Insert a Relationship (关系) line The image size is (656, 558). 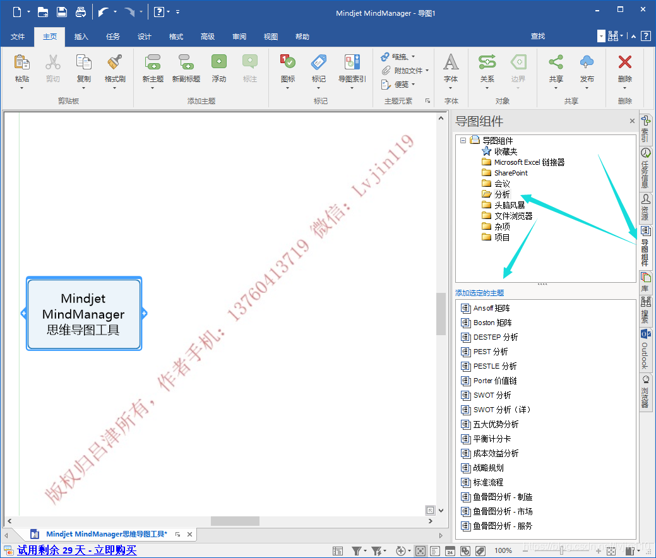point(487,62)
